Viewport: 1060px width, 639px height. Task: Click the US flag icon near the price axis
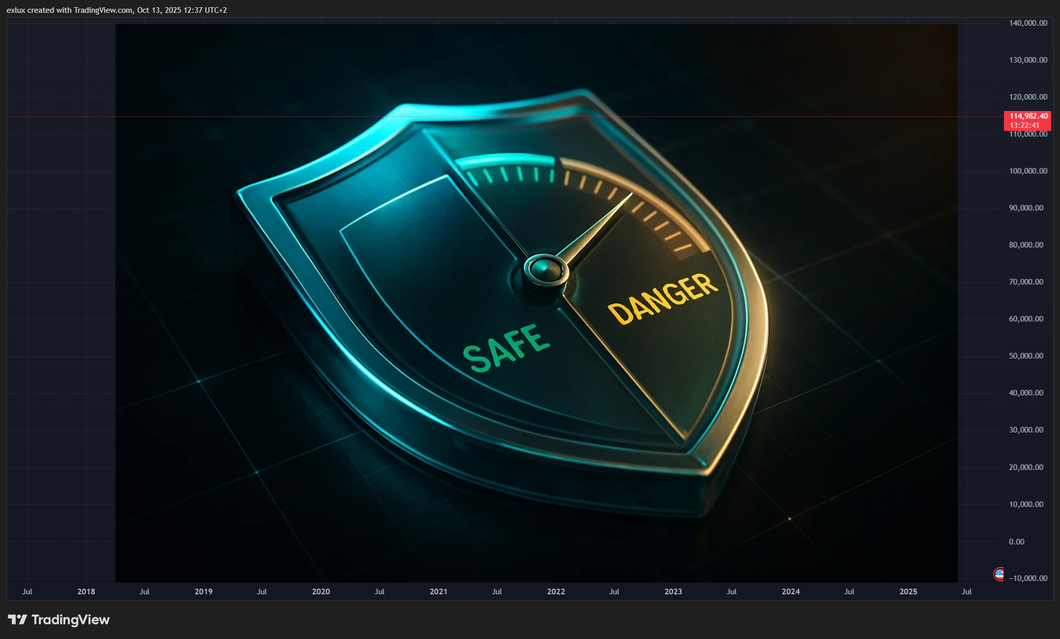click(998, 574)
